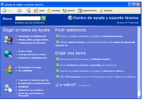Click the Soporte técnico toolbar icon
This screenshot has width=143, height=100.
80,11
